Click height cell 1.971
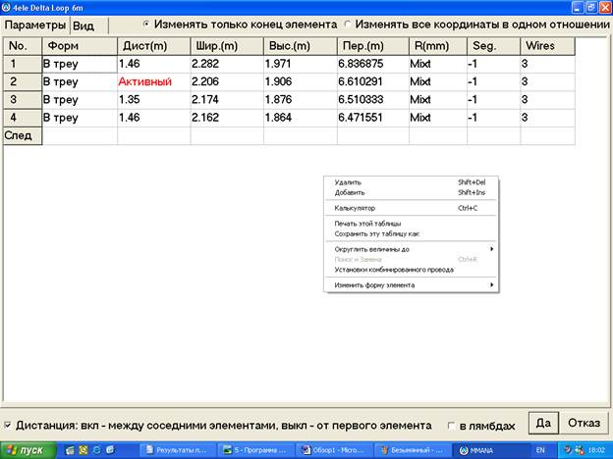 pyautogui.click(x=301, y=64)
